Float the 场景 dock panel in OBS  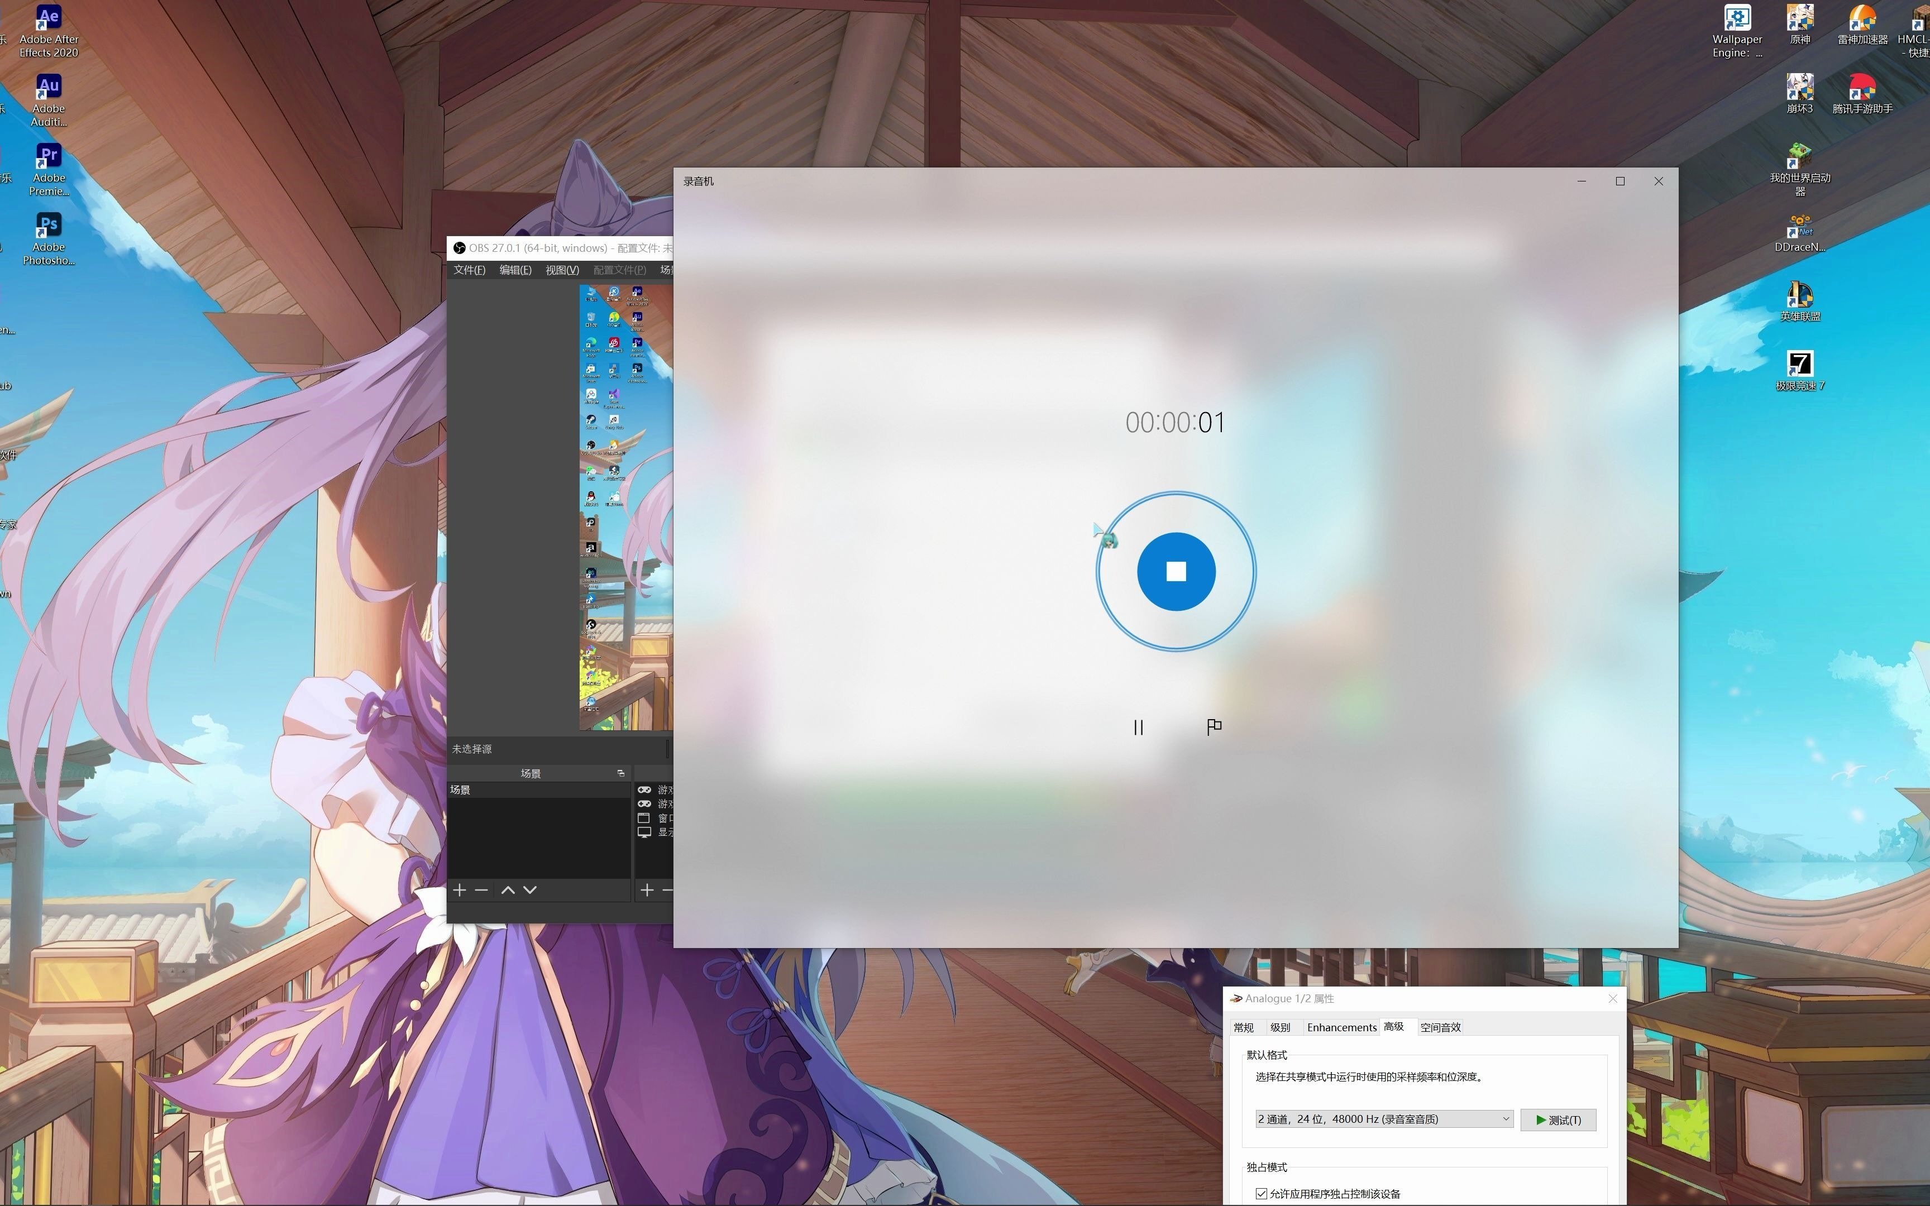pos(620,773)
